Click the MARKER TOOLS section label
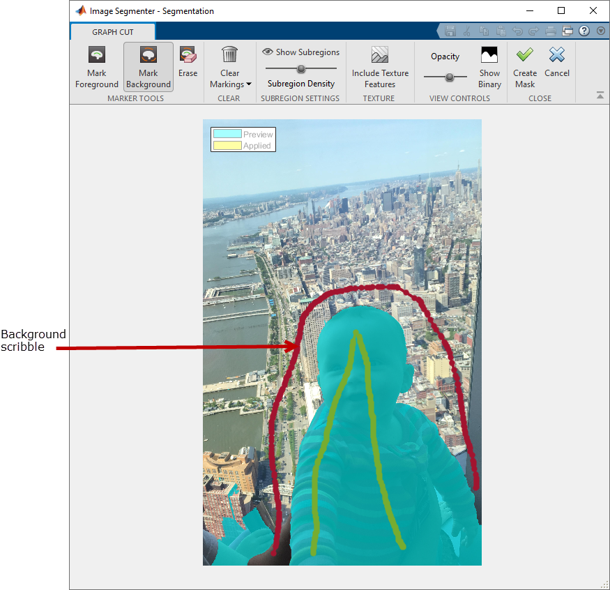Viewport: 610px width, 590px height. click(135, 98)
